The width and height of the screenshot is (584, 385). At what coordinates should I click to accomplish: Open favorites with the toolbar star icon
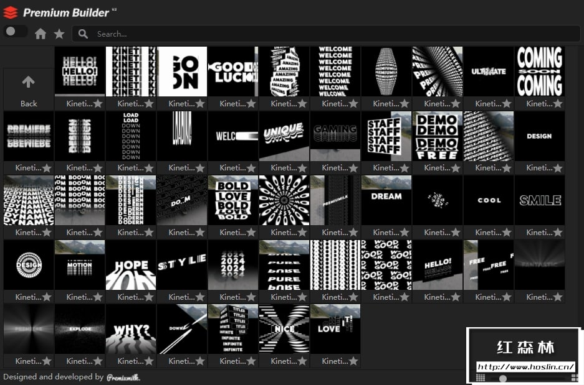[x=59, y=34]
